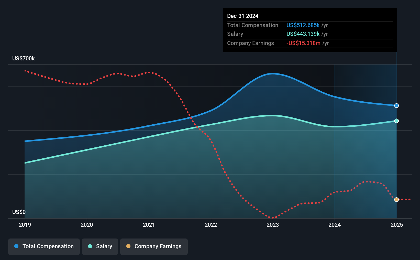
Task: Click the Total Compensation tooltip row label
Action: click(x=253, y=25)
